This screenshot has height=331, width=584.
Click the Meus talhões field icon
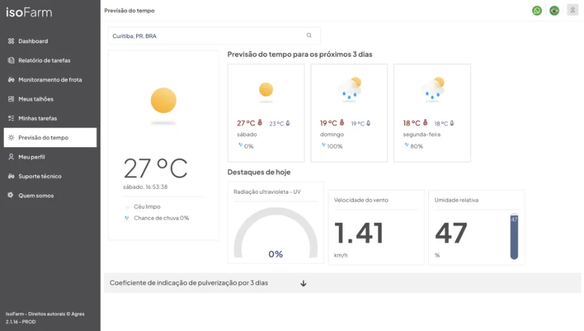pos(11,99)
